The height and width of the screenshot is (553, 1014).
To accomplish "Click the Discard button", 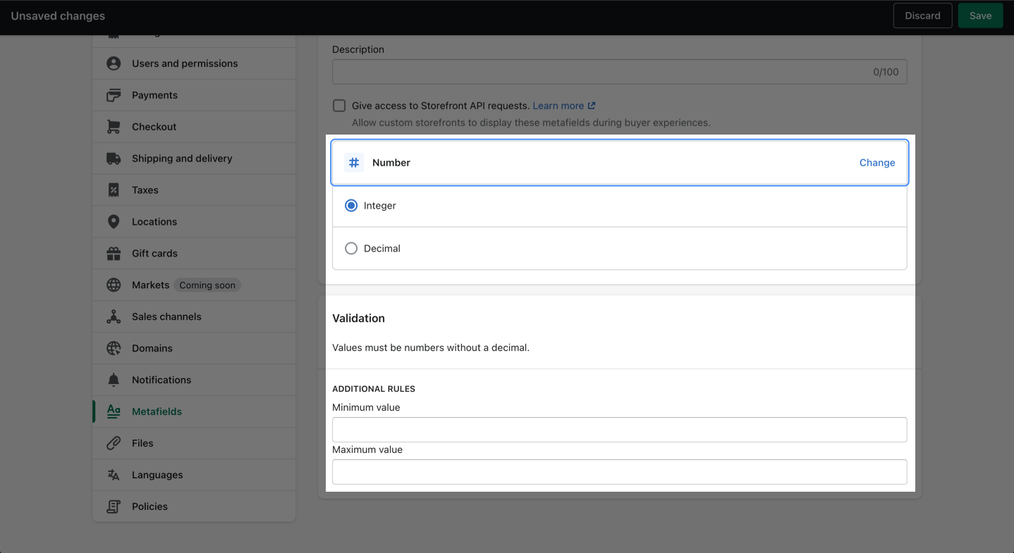I will (922, 15).
